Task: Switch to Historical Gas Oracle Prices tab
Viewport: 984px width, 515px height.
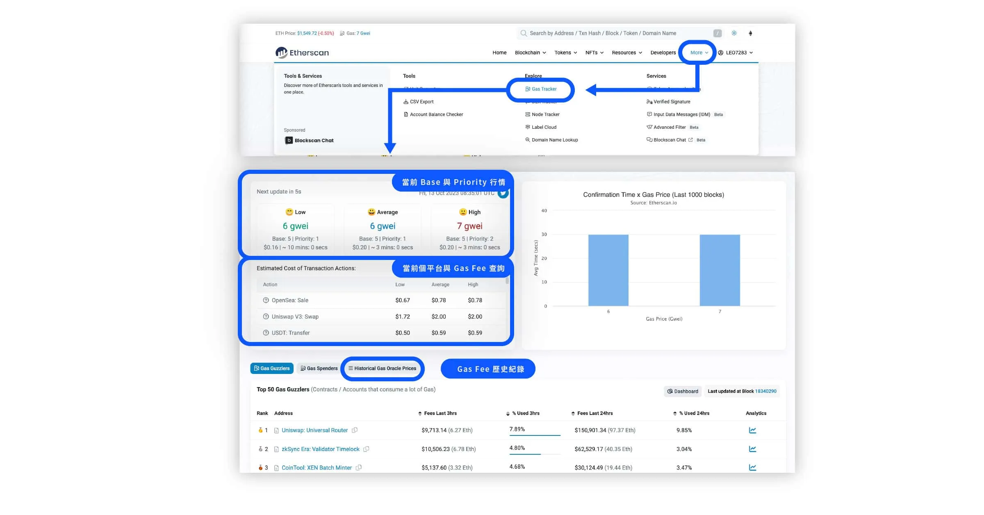Action: click(x=382, y=368)
